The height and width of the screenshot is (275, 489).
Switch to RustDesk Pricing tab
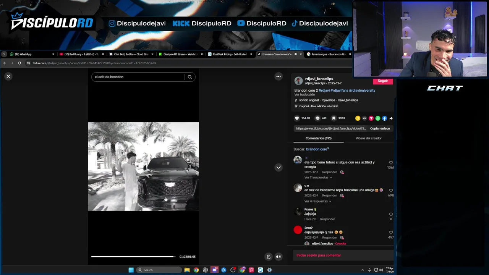229,54
